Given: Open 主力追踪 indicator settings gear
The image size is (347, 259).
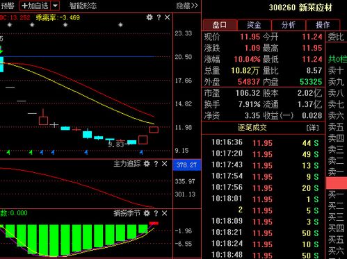Looking at the screenshot, I should (147, 164).
